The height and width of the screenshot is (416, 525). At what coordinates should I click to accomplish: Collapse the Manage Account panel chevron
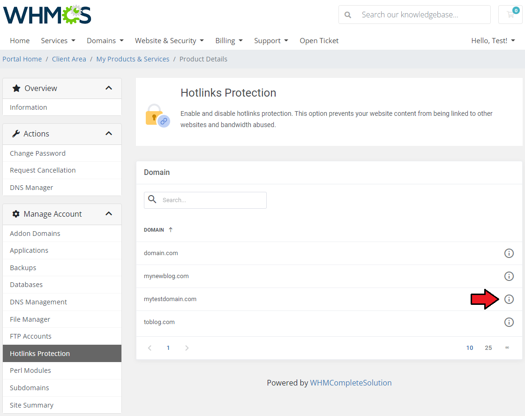108,213
